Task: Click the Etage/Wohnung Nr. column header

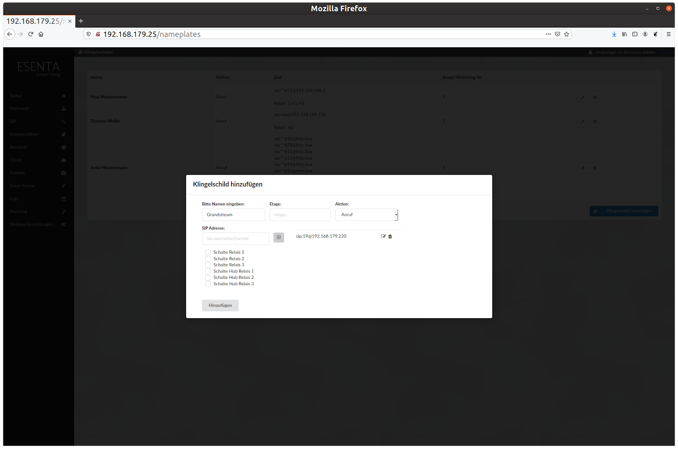Action: click(x=463, y=77)
